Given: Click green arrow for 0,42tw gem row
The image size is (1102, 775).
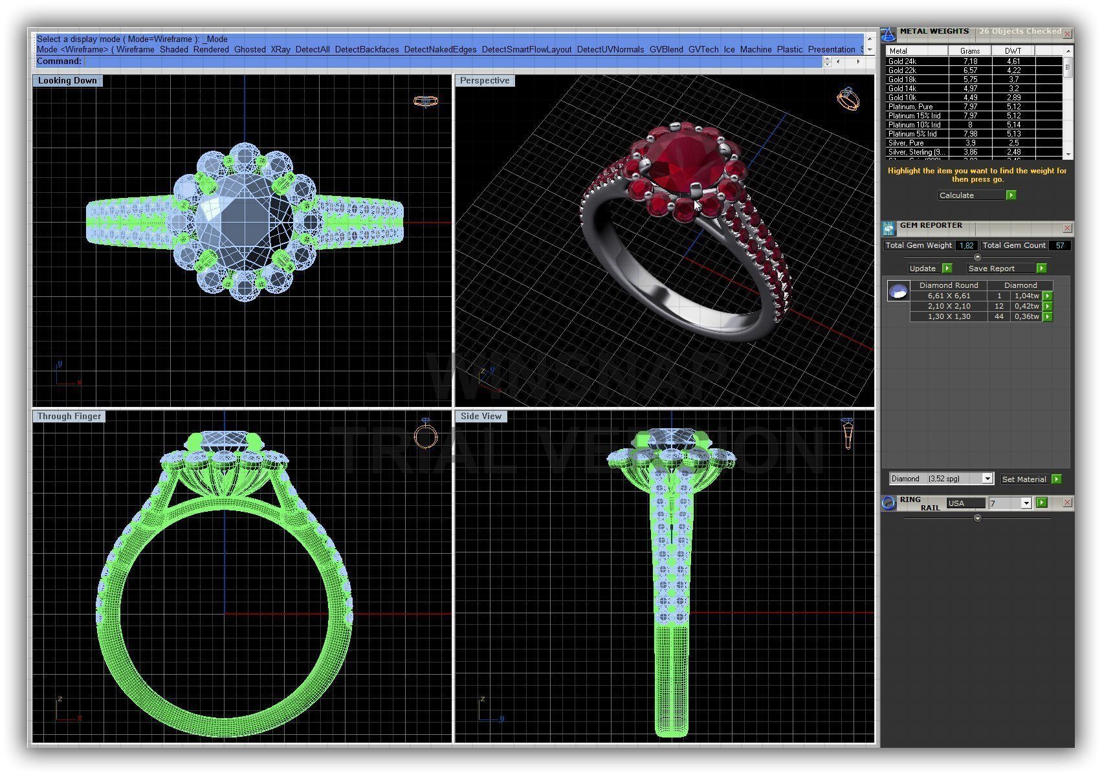Looking at the screenshot, I should point(1048,306).
